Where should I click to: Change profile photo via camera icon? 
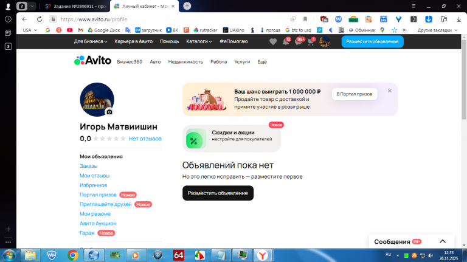[x=109, y=112]
